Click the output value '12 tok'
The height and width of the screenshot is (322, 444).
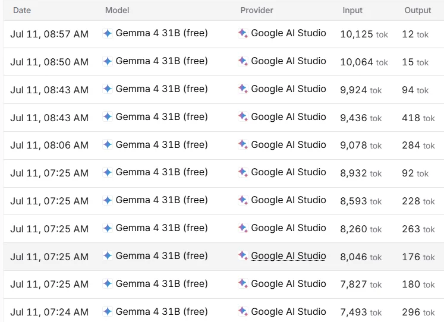click(x=415, y=34)
